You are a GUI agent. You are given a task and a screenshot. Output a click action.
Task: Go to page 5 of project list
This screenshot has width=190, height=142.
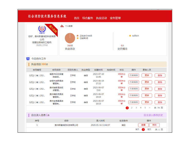tap(145, 108)
